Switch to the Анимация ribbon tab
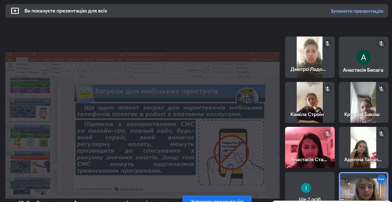Image resolution: width=392 pixels, height=202 pixels. [73, 59]
